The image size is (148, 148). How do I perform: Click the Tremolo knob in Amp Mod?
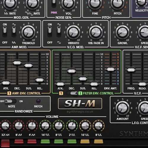point(28,32)
